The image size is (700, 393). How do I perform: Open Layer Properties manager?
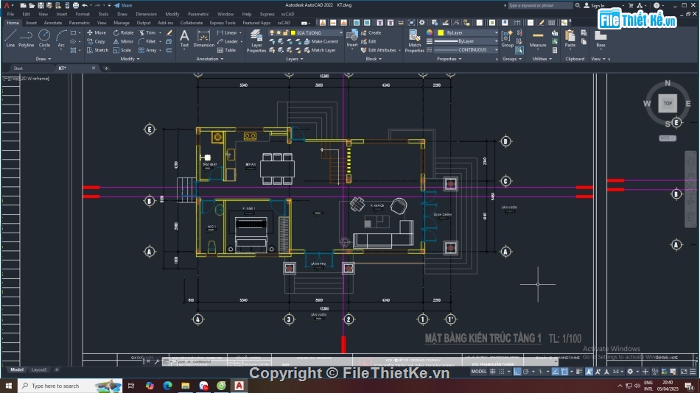(256, 41)
